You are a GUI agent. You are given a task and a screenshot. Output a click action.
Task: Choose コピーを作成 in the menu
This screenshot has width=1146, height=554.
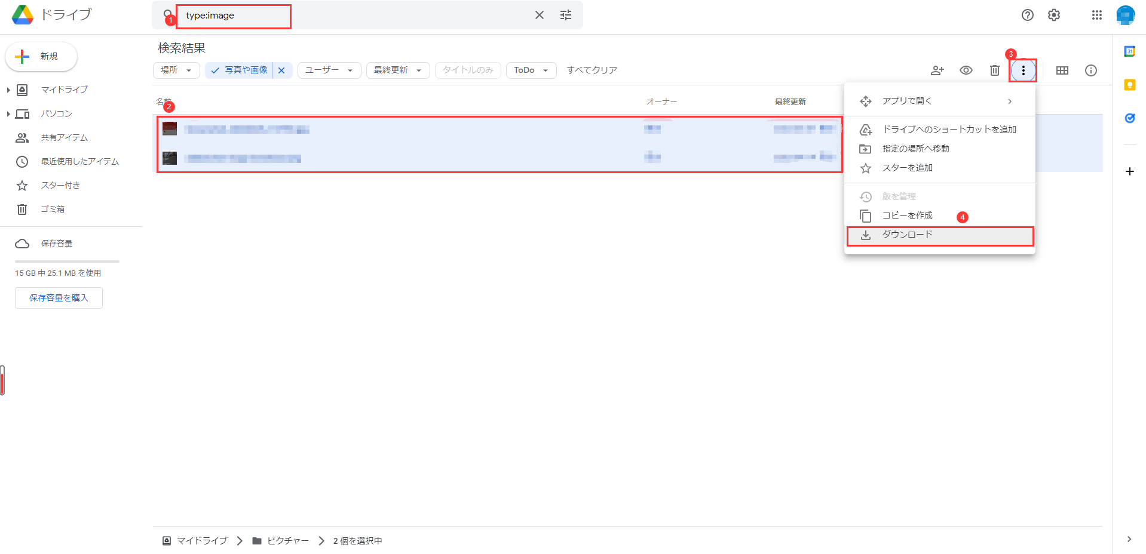coord(907,216)
